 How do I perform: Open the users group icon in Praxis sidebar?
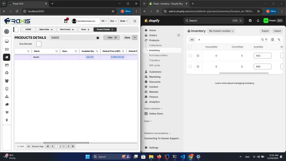point(7,81)
